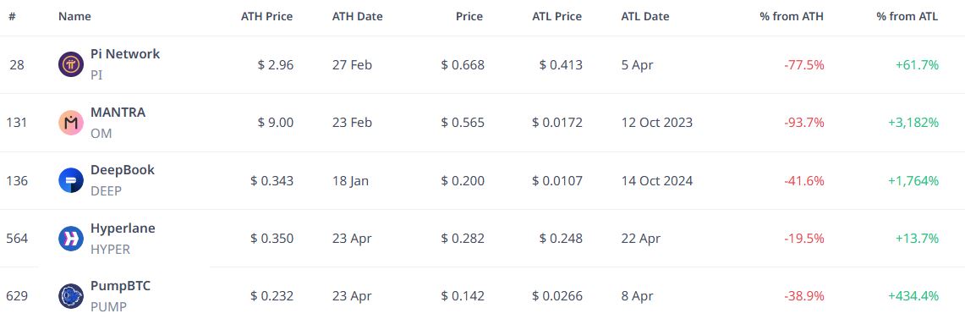The width and height of the screenshot is (965, 319).
Task: Sort by ATH Price column header
Action: point(266,17)
